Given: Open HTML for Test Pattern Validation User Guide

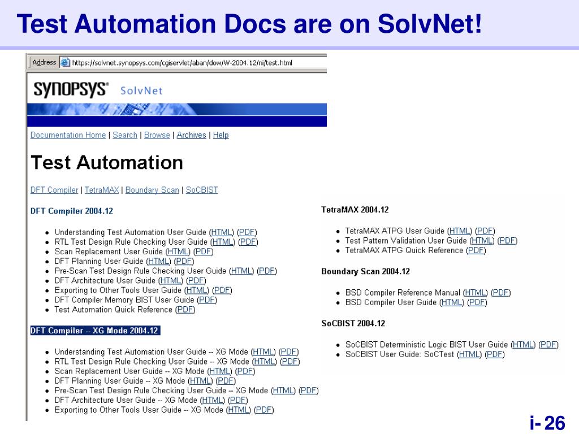Looking at the screenshot, I should point(482,241).
